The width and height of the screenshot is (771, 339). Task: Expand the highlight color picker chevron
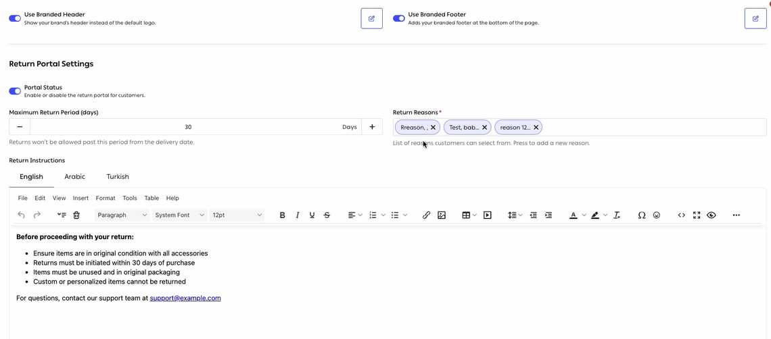tap(606, 215)
